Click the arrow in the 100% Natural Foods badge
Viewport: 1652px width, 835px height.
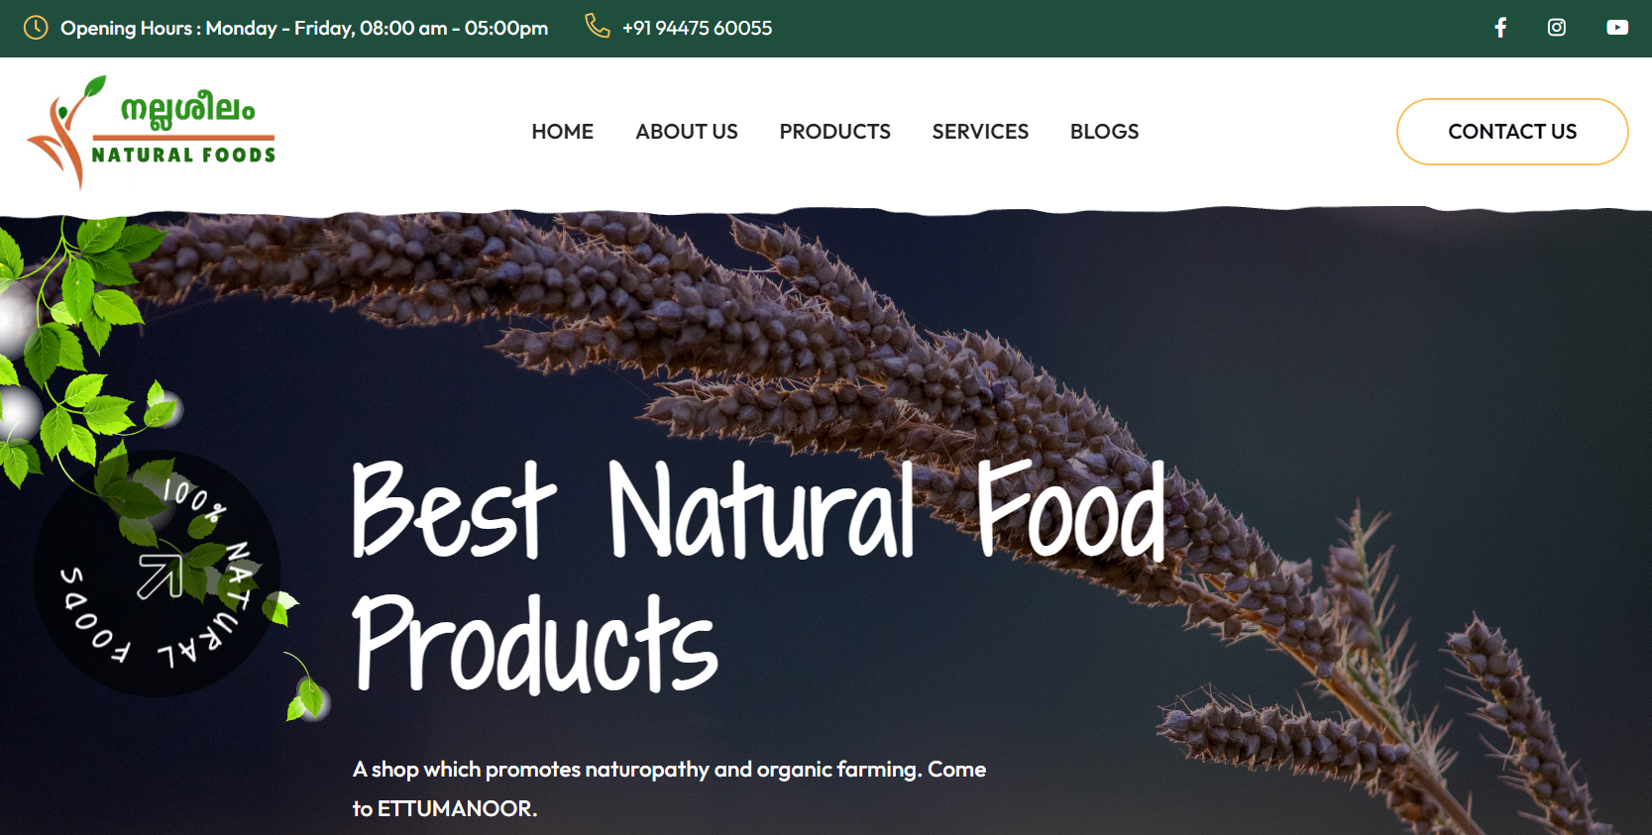pyautogui.click(x=160, y=576)
